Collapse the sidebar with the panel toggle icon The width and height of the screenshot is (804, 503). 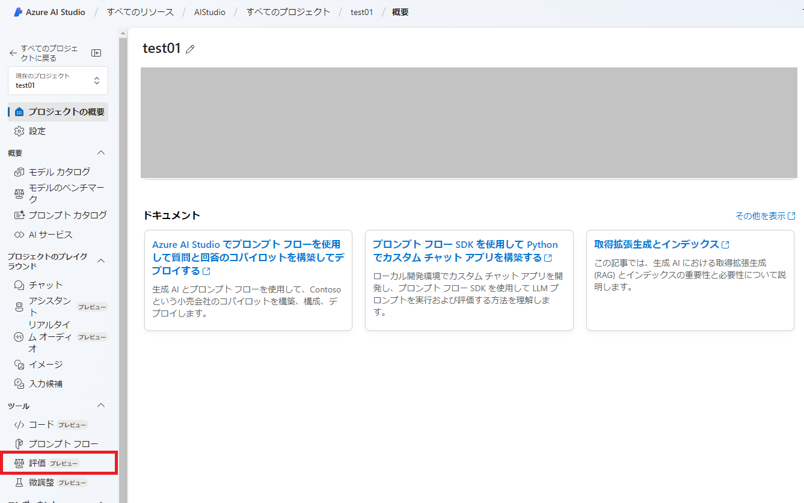point(96,53)
